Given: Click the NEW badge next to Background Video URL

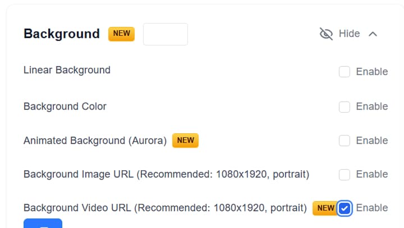Looking at the screenshot, I should point(325,208).
